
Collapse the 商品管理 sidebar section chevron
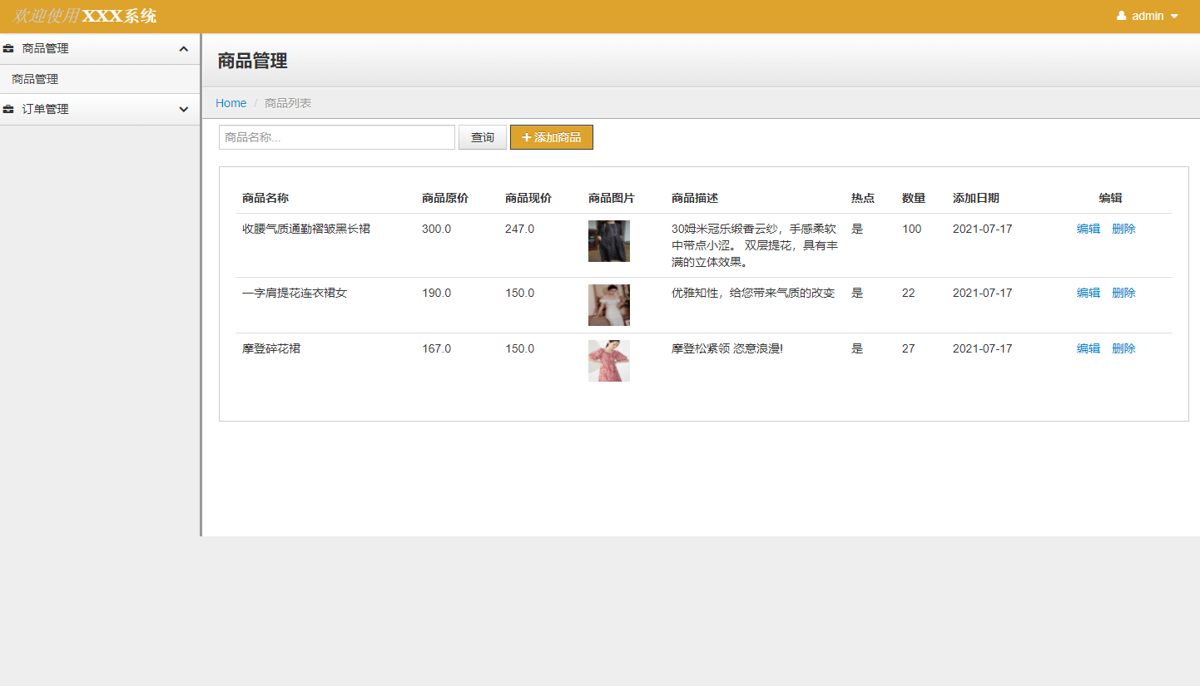(x=184, y=49)
